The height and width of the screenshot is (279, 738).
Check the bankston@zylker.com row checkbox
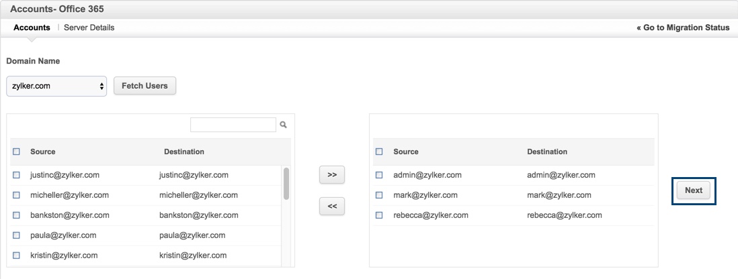point(16,215)
